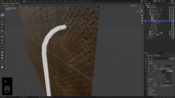Open the Drag Select Lasso dropdown

(x=26, y=5)
